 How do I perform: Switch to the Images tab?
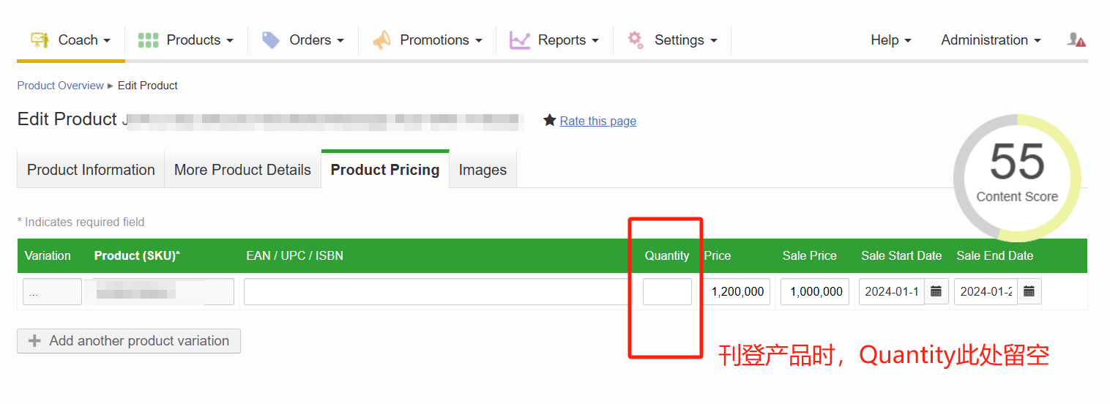pyautogui.click(x=483, y=170)
